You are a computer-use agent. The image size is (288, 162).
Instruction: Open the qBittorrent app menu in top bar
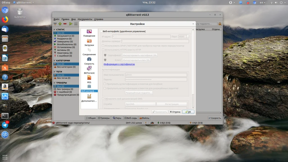tap(24, 2)
